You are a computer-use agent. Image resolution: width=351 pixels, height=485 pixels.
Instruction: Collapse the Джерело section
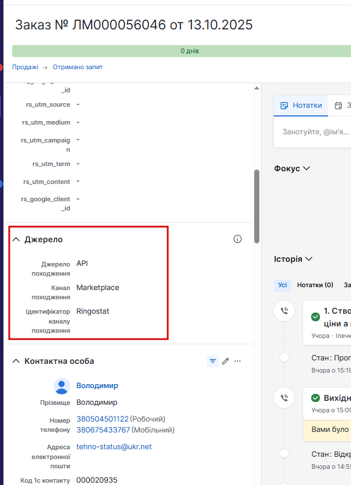(16, 239)
